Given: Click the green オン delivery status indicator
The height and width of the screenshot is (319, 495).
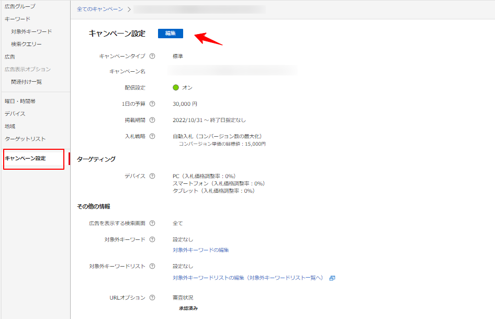Looking at the screenshot, I should (x=176, y=87).
